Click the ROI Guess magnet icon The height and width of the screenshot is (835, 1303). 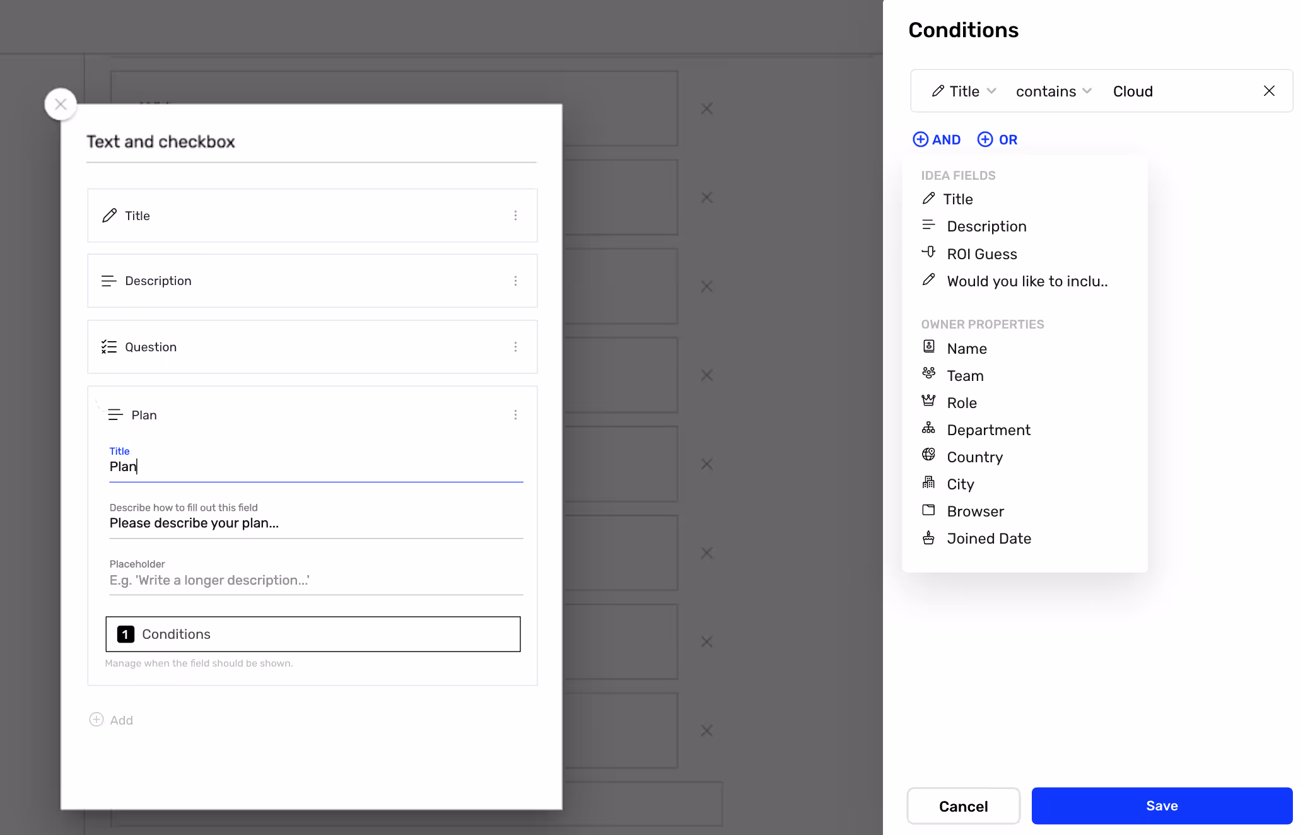coord(928,252)
